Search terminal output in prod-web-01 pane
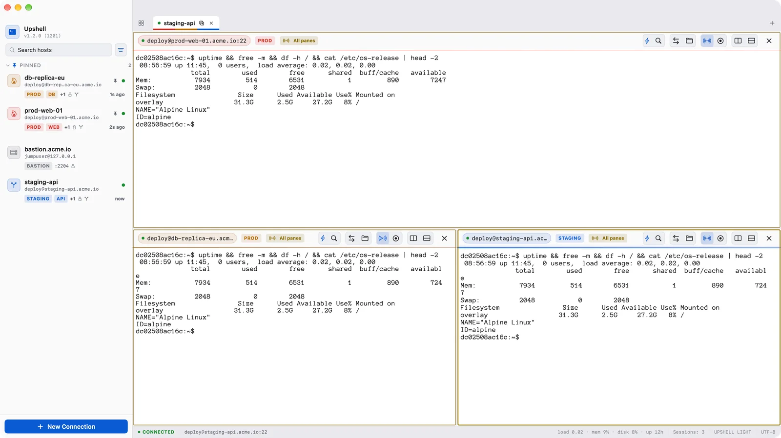781x438 pixels. click(x=658, y=41)
